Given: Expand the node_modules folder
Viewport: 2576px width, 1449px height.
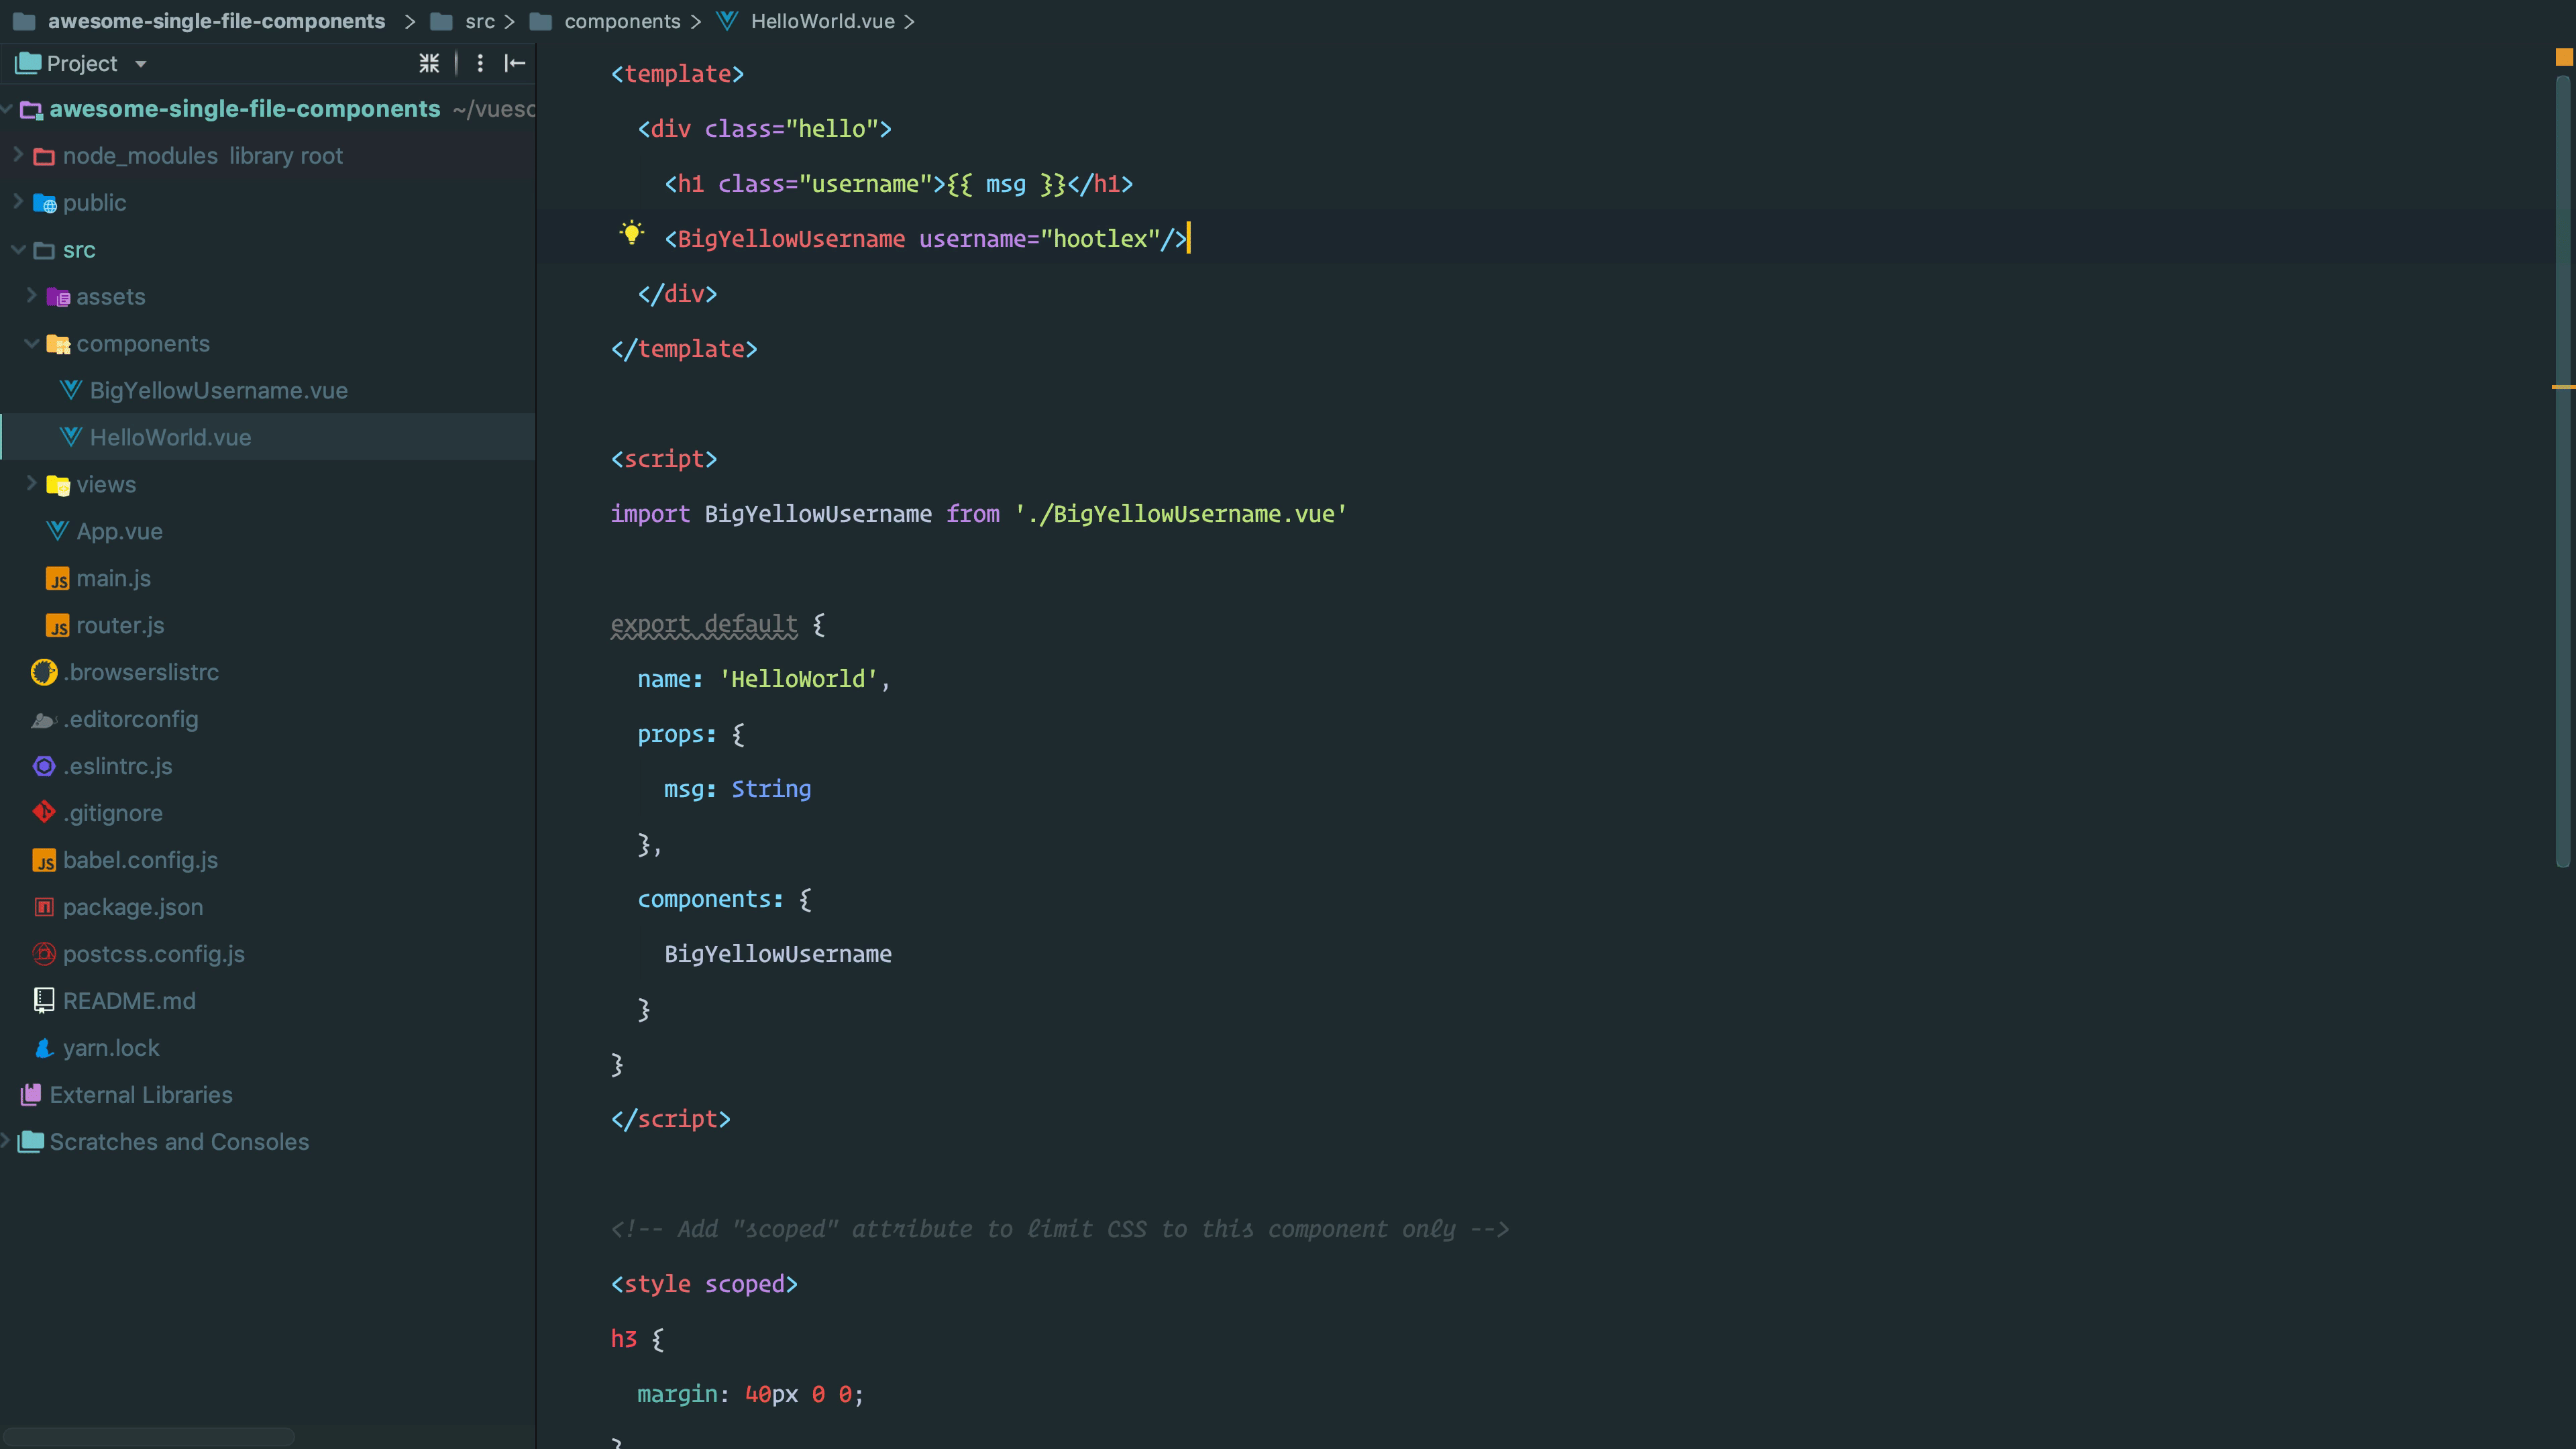Looking at the screenshot, I should [x=18, y=155].
